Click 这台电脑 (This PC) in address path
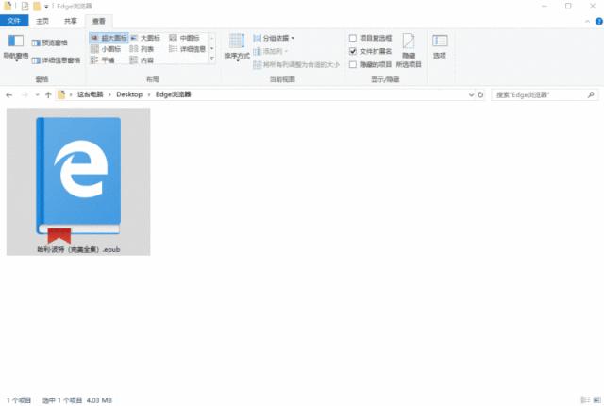This screenshot has height=406, width=604. coord(91,94)
